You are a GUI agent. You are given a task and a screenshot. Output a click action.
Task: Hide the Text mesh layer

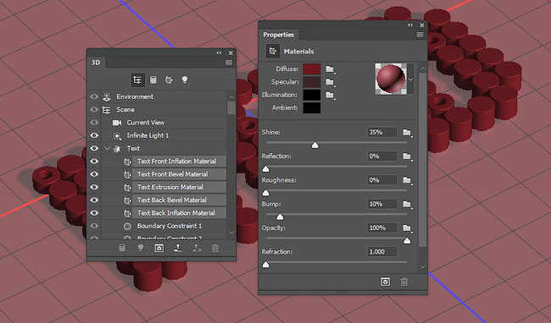[x=94, y=149]
